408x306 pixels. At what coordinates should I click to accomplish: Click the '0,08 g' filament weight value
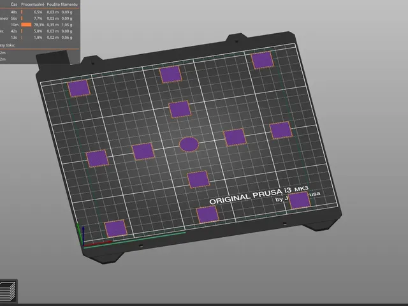(x=67, y=31)
